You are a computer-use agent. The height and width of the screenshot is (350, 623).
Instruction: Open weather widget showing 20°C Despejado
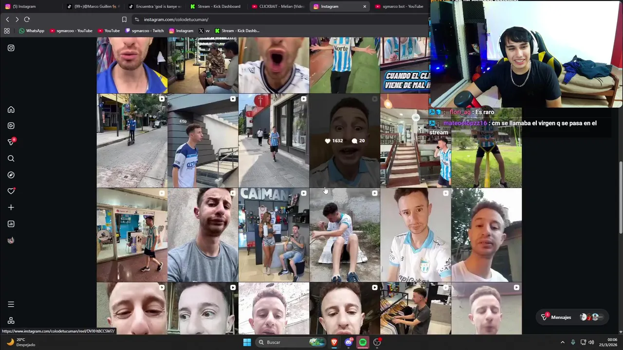click(20, 342)
